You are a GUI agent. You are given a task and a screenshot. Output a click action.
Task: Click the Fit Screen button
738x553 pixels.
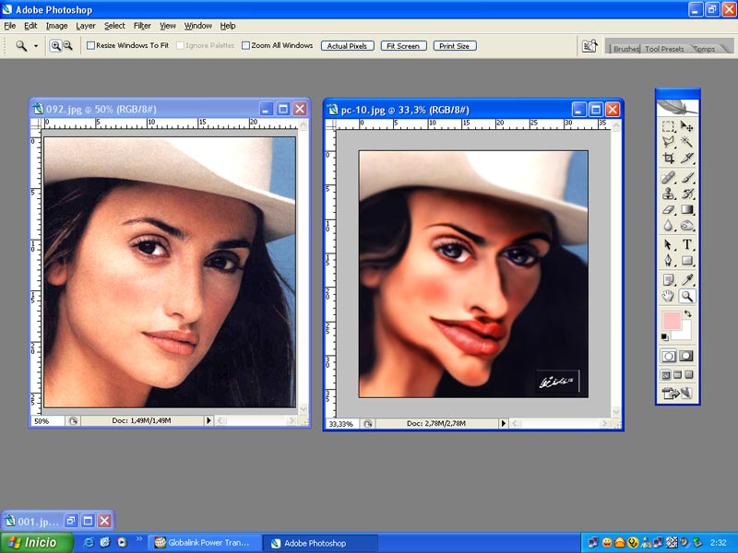403,45
